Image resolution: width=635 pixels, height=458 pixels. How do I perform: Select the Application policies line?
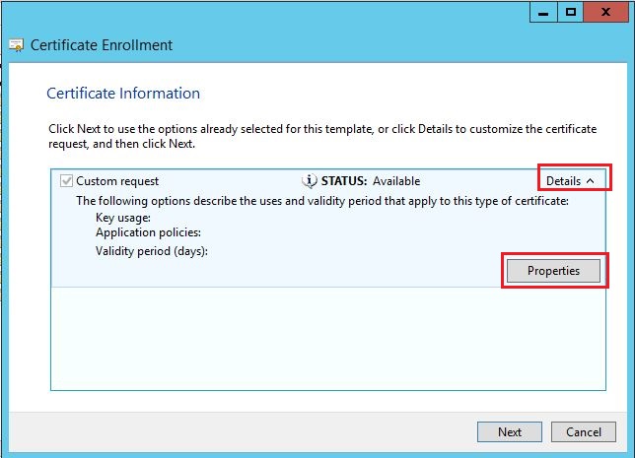pyautogui.click(x=148, y=233)
